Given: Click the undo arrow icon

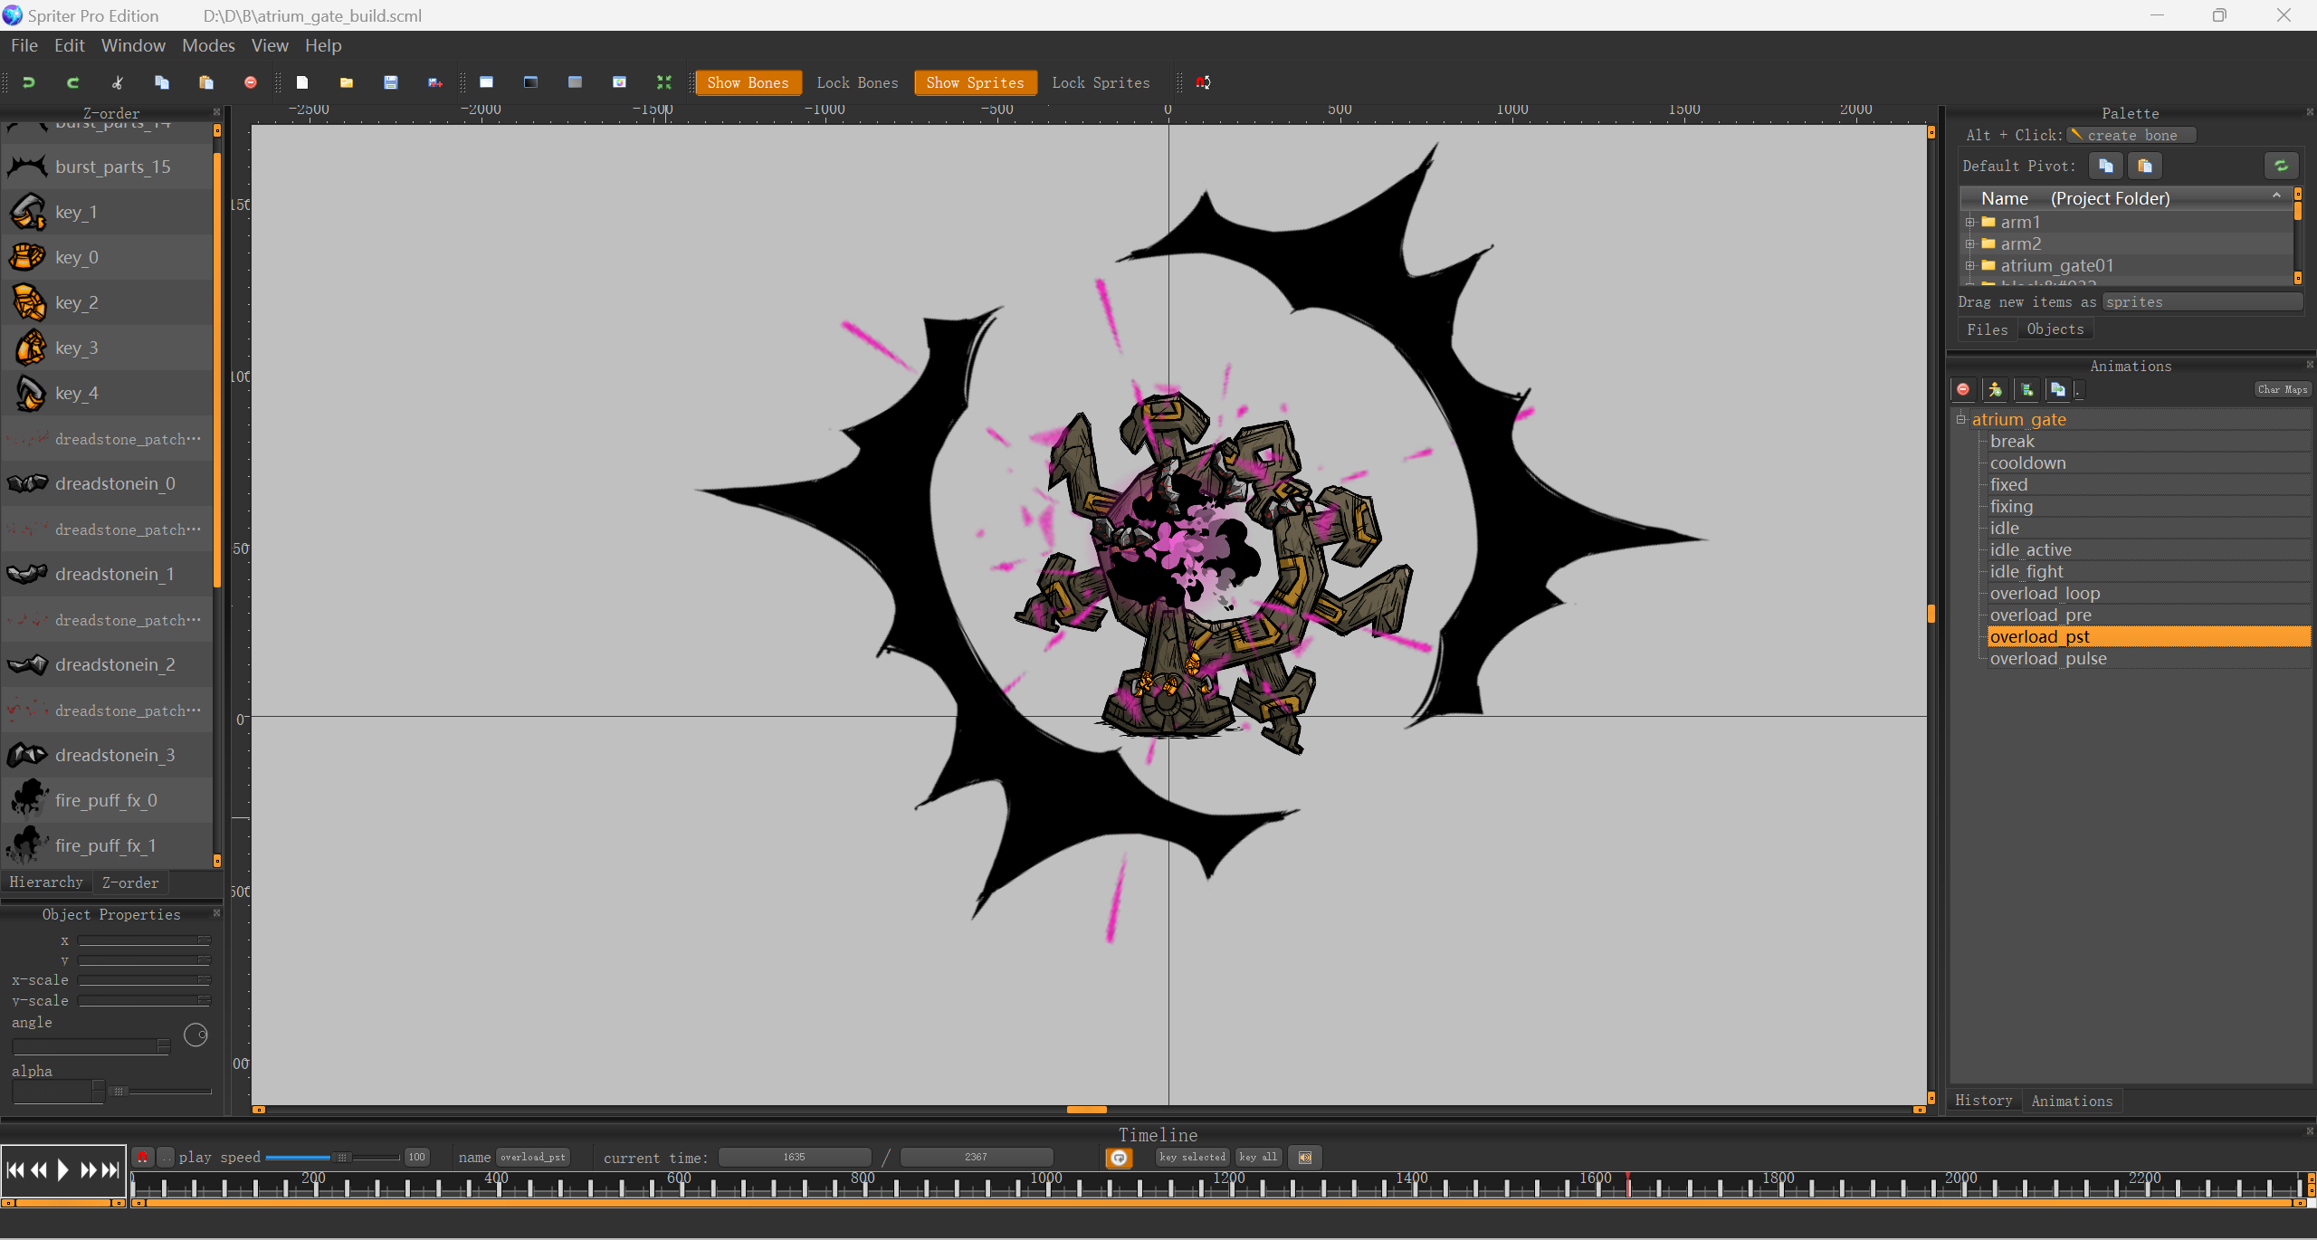Looking at the screenshot, I should coord(28,82).
